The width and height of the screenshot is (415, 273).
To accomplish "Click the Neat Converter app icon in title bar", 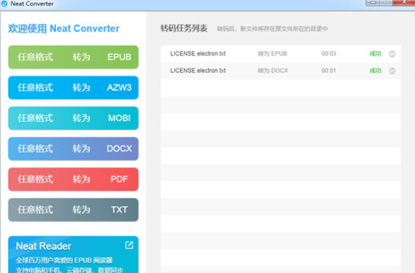I will pyautogui.click(x=4, y=4).
